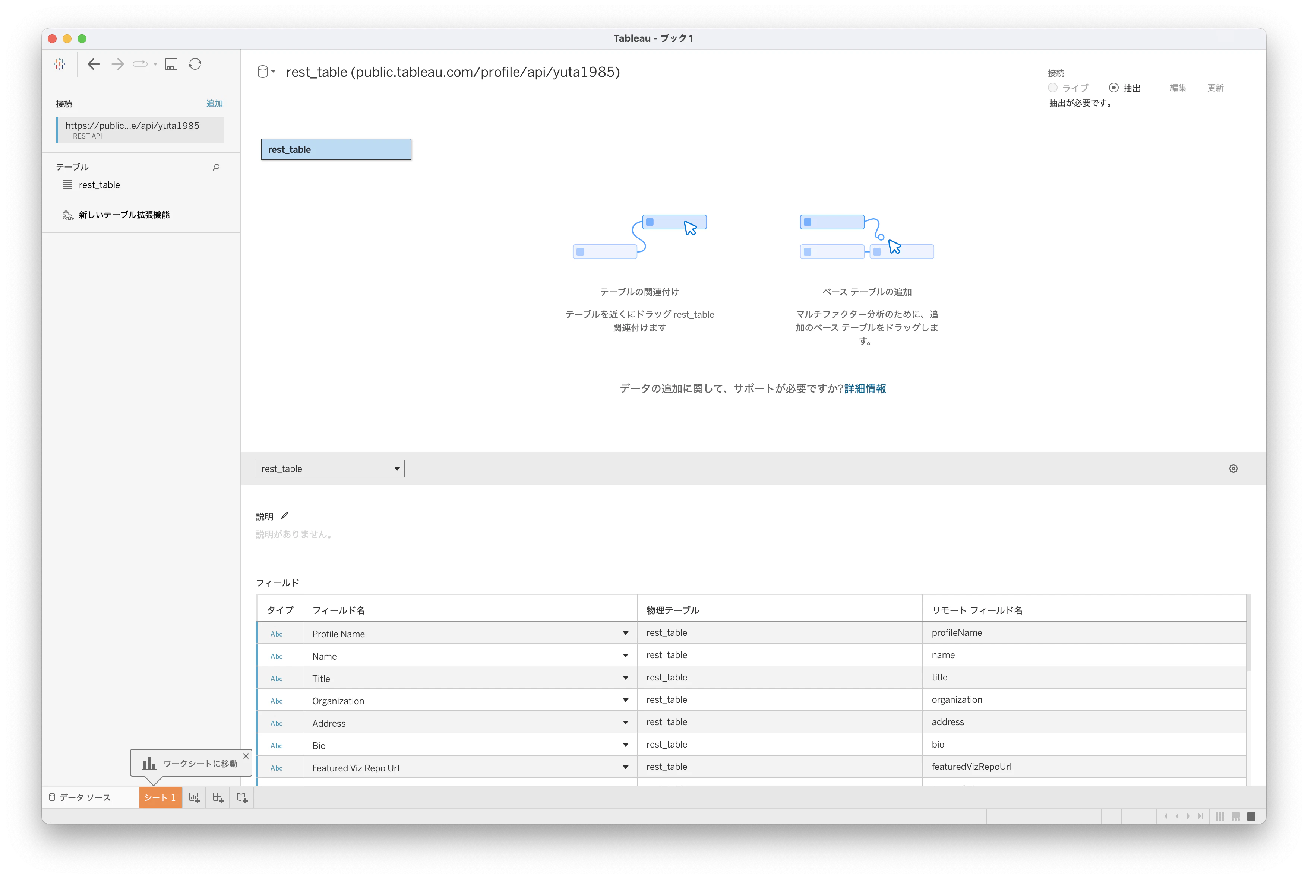The width and height of the screenshot is (1308, 879).
Task: Open the data source cylinder dropdown menu
Action: pyautogui.click(x=266, y=72)
